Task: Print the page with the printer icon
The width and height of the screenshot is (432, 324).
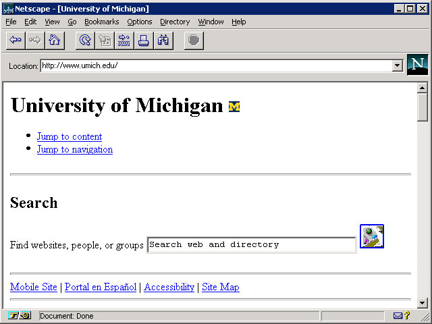Action: coord(144,40)
